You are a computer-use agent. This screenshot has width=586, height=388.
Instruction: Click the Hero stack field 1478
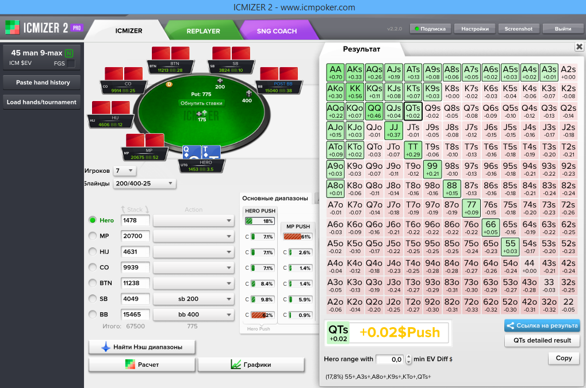pos(135,220)
